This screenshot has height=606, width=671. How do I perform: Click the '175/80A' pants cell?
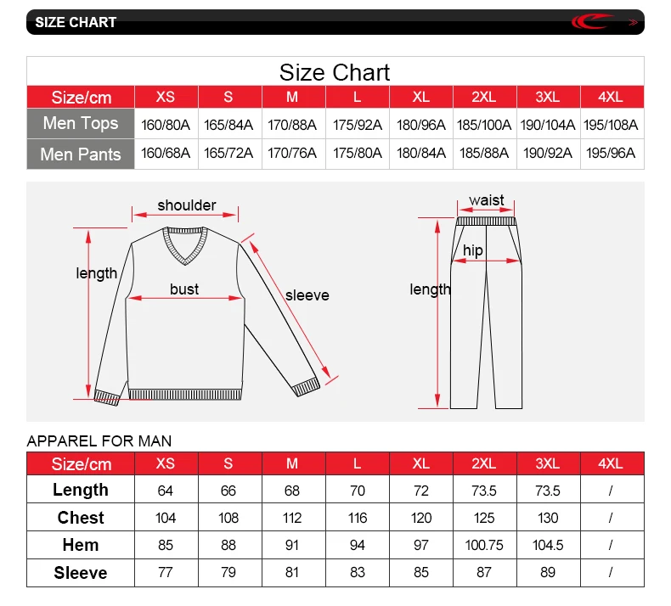point(358,153)
